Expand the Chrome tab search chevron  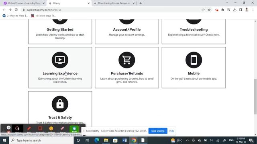point(226,3)
